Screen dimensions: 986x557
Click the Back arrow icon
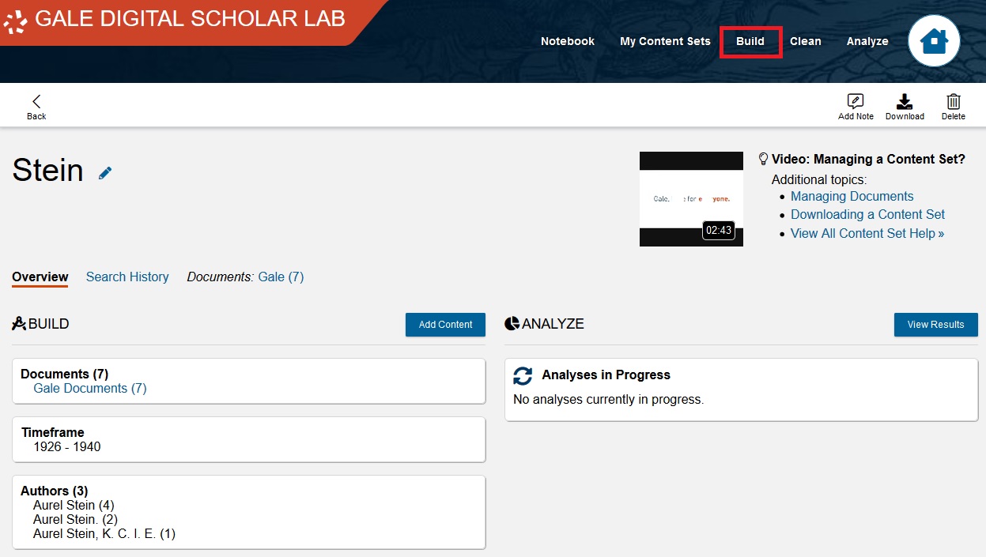(x=36, y=101)
